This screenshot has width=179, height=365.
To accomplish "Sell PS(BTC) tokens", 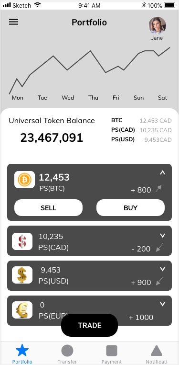I will tap(49, 207).
